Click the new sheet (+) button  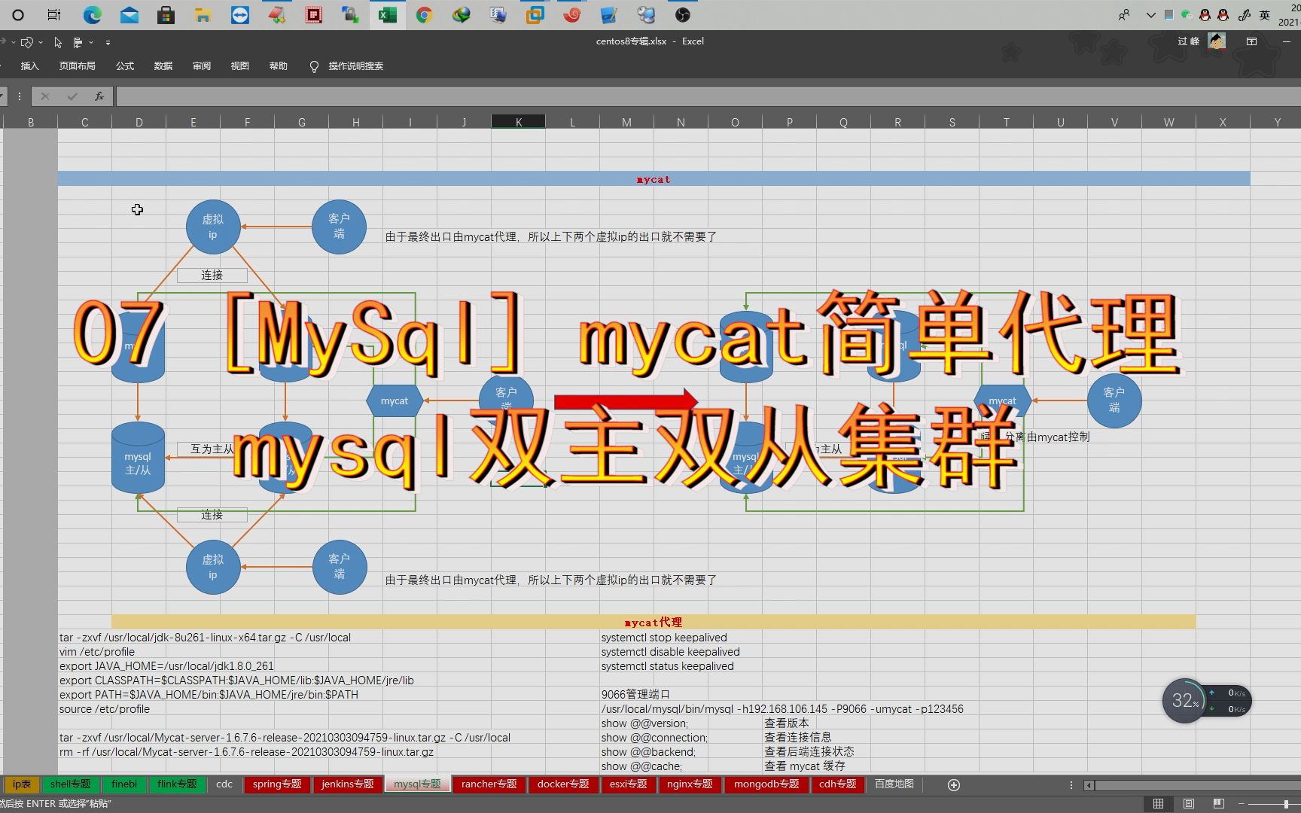(x=954, y=784)
